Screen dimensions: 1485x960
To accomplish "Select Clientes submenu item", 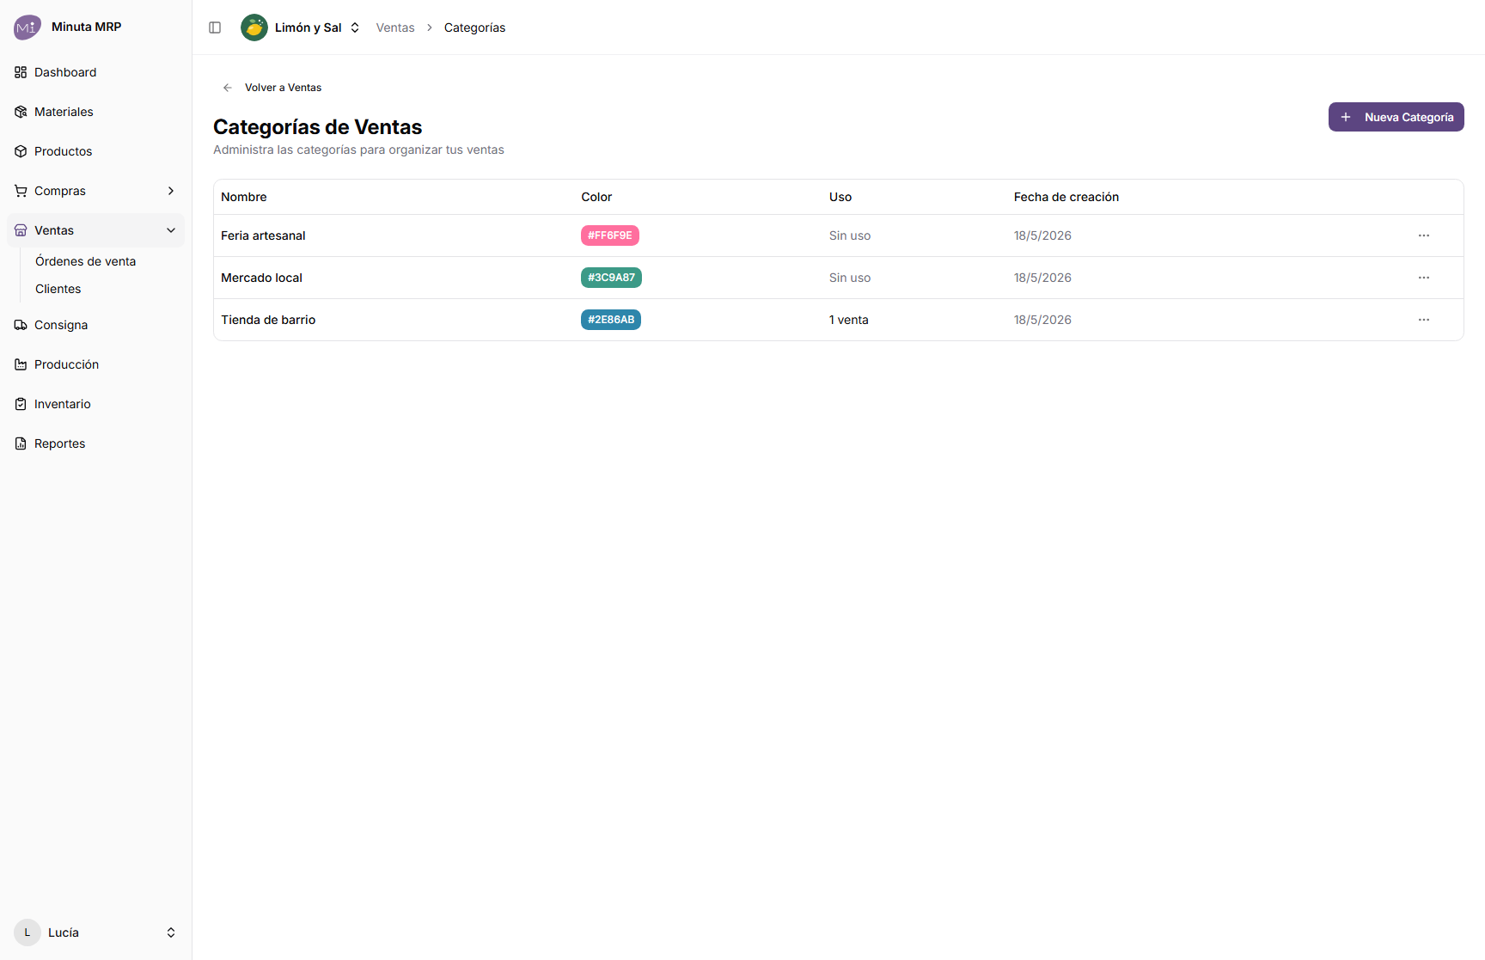I will [x=58, y=289].
